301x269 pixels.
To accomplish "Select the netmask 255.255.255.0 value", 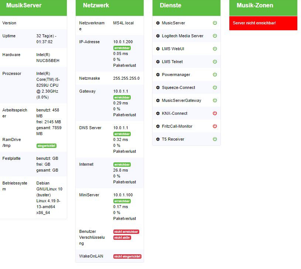I will [126, 78].
